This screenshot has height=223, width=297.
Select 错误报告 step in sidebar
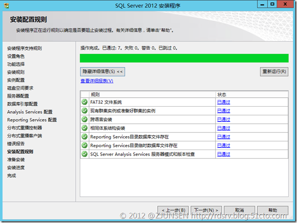click(x=16, y=144)
